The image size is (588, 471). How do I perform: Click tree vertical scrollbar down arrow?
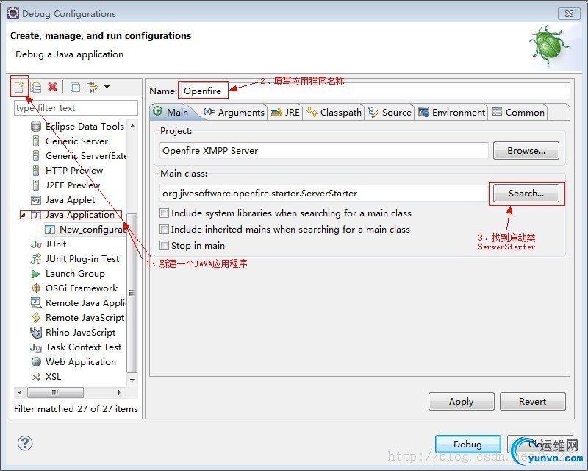pyautogui.click(x=132, y=380)
